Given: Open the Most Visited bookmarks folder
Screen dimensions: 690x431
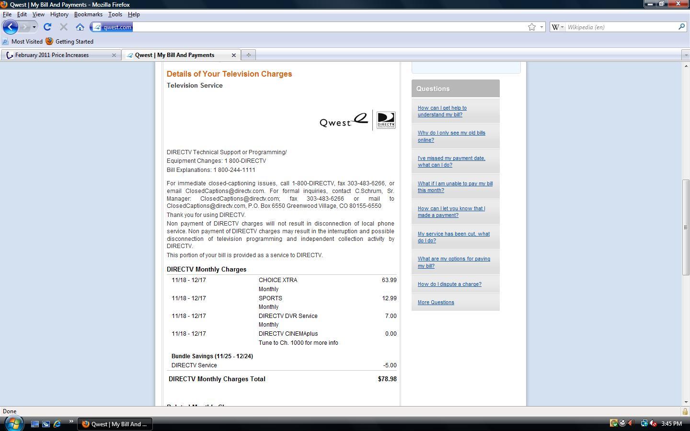Looking at the screenshot, I should click(x=23, y=42).
